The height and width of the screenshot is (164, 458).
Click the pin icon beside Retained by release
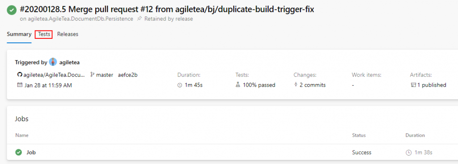pyautogui.click(x=140, y=19)
